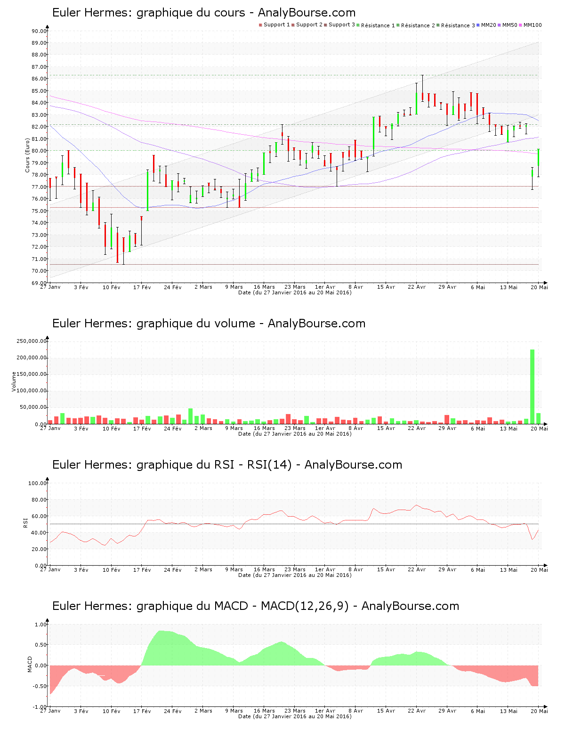The height and width of the screenshot is (730, 565).
Task: Select the Résistance 2 legend label
Action: pos(418,25)
